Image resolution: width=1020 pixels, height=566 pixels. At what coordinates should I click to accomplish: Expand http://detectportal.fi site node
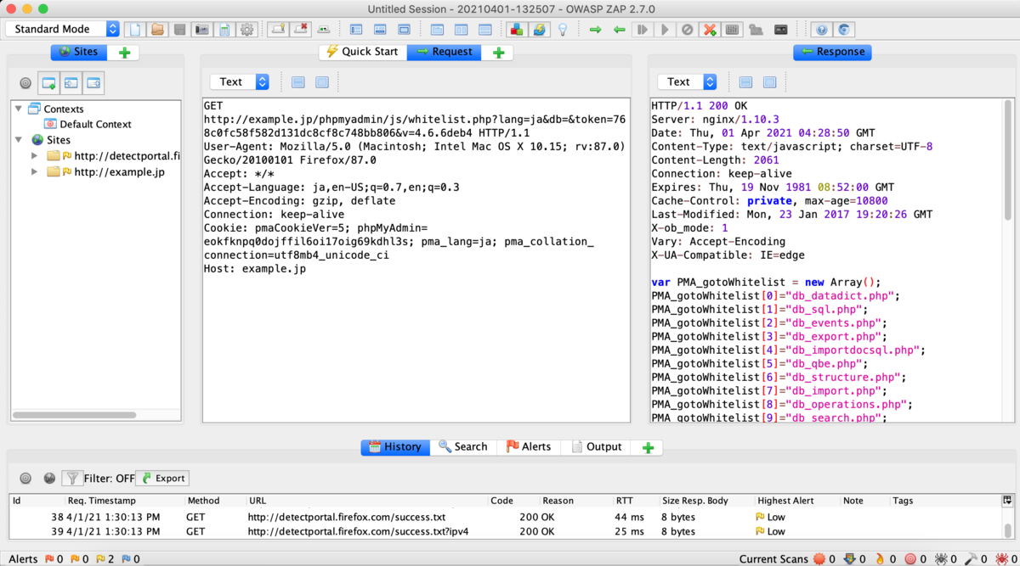pos(35,156)
